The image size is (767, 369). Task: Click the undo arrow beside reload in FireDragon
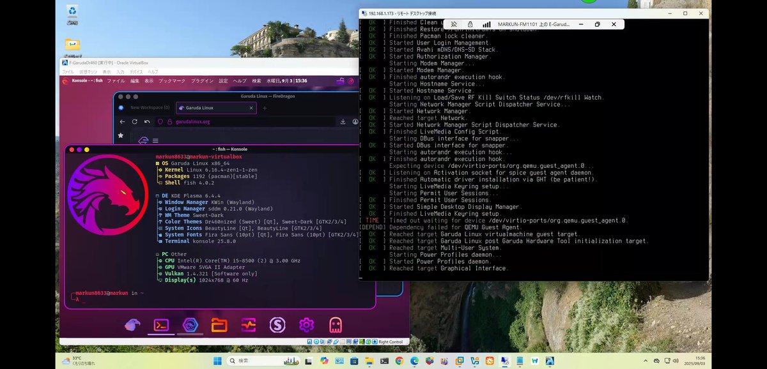tap(147, 121)
